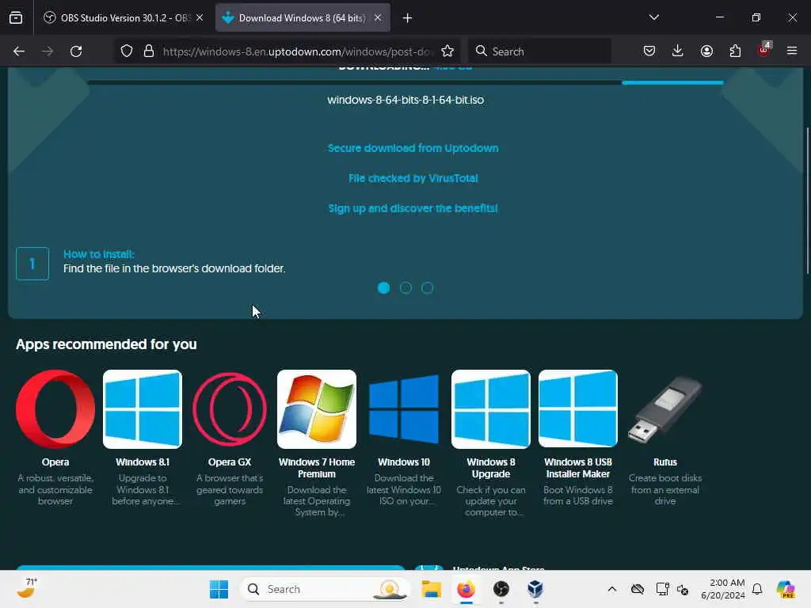Open a new tab with the plus button
Screen dimensions: 811x608
pyautogui.click(x=407, y=18)
